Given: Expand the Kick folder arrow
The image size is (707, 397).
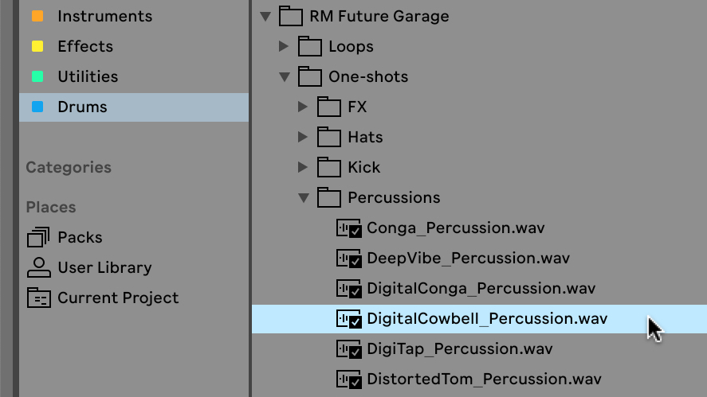Looking at the screenshot, I should coord(303,167).
